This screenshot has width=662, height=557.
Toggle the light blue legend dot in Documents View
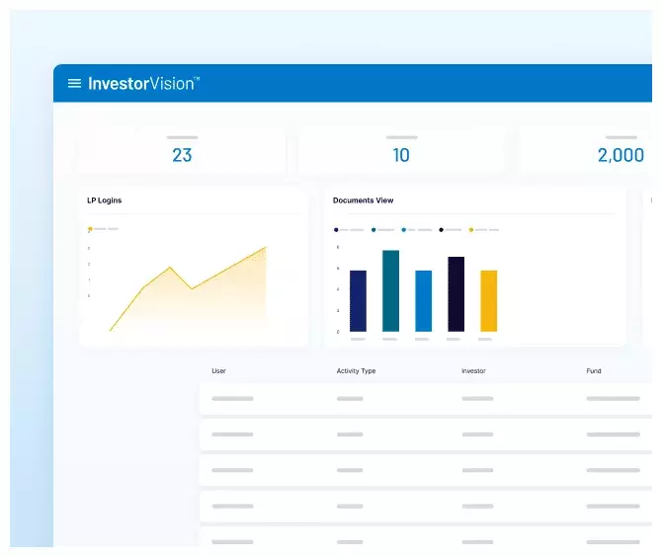(402, 229)
